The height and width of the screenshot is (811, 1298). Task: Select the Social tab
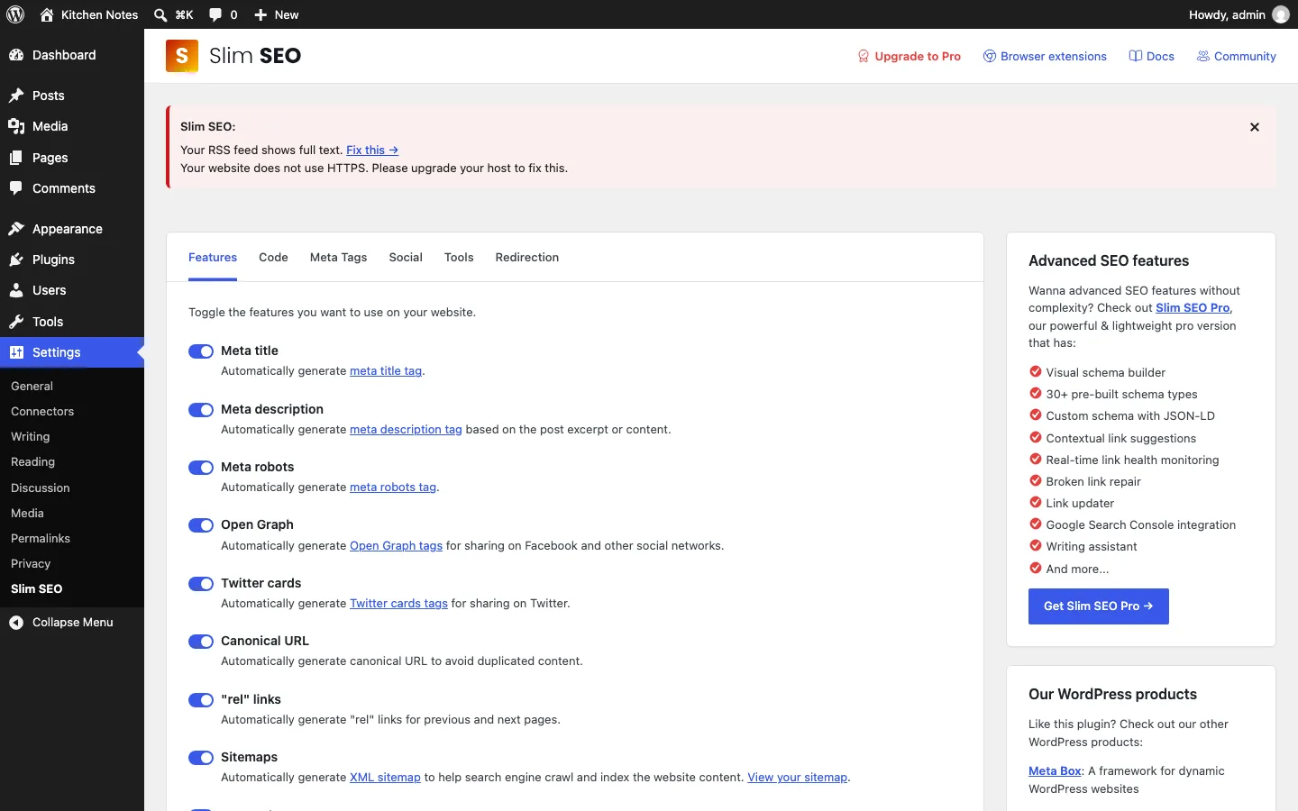[406, 258]
